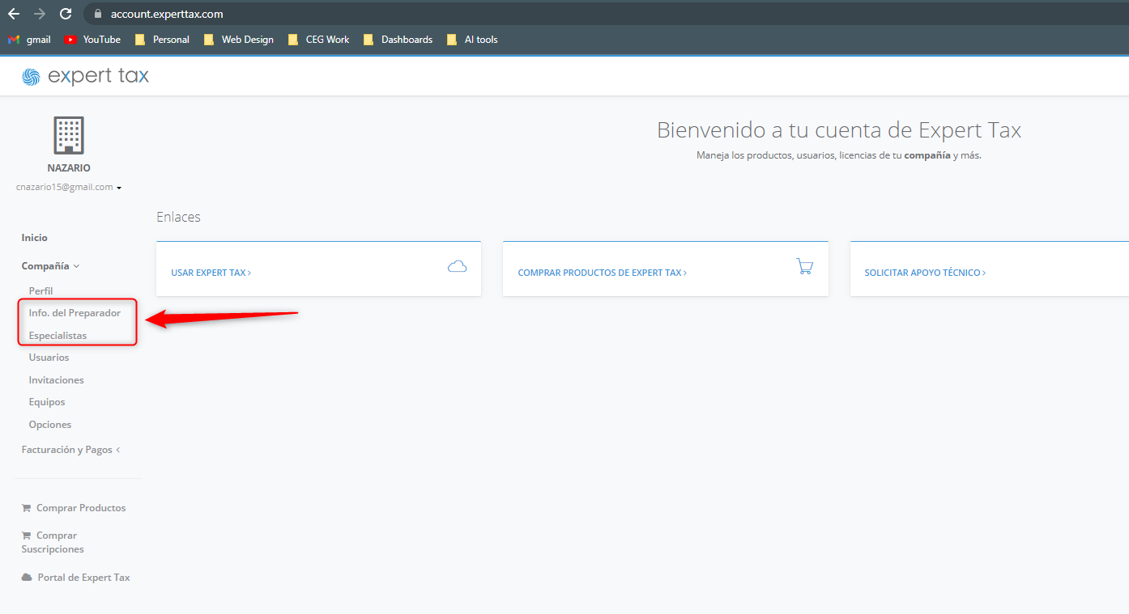The height and width of the screenshot is (614, 1129).
Task: Open Equipos in the sidebar
Action: coord(47,402)
